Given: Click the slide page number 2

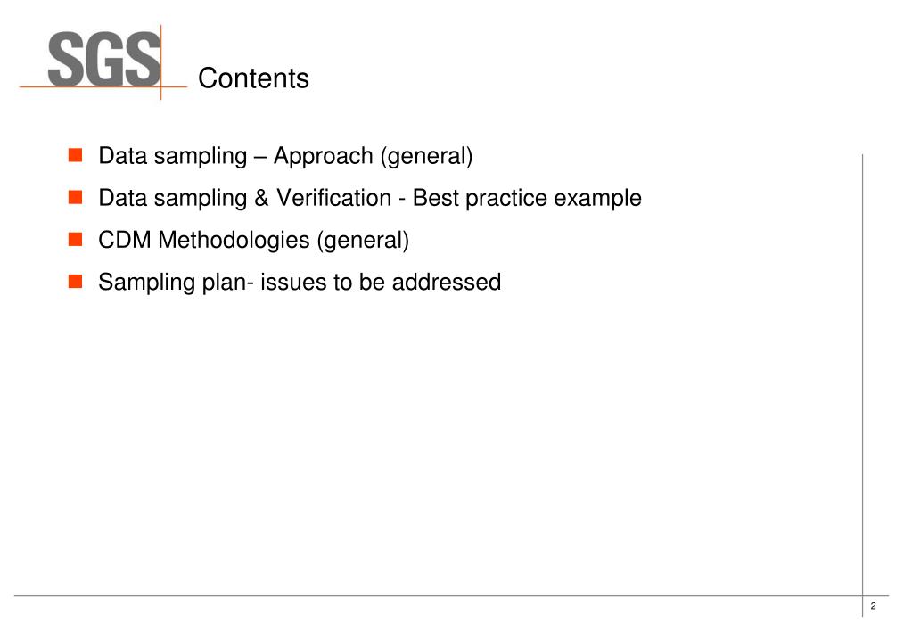Looking at the screenshot, I should click(x=873, y=606).
